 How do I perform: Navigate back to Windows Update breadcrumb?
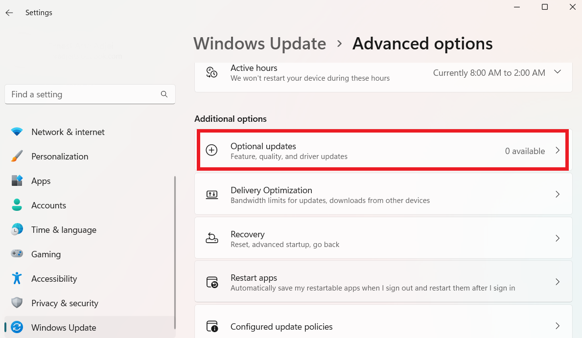coord(259,44)
